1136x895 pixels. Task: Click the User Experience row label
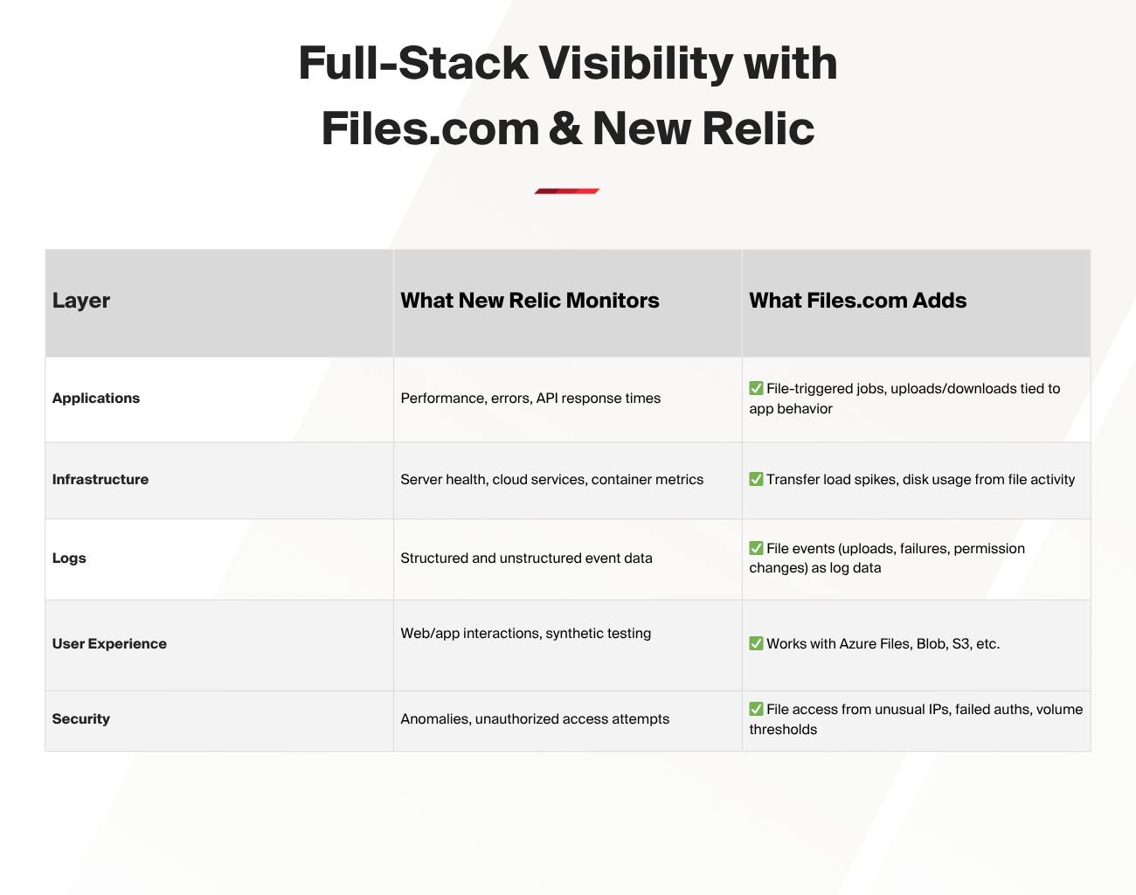(109, 643)
